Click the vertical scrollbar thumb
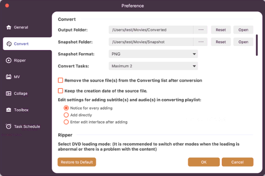 (x=257, y=45)
